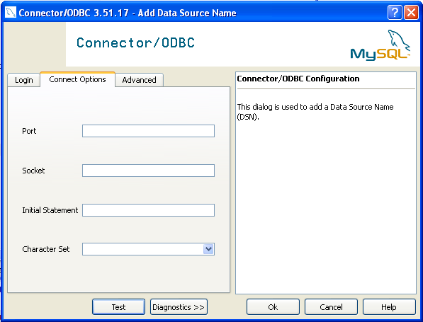The height and width of the screenshot is (322, 423).
Task: Switch to the Login tab
Action: click(x=24, y=80)
